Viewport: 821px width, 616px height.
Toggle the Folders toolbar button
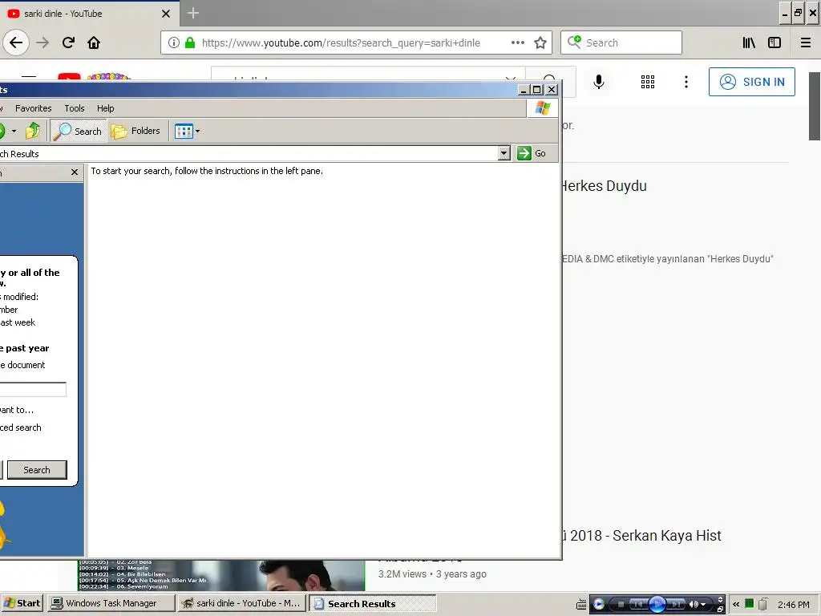pyautogui.click(x=136, y=131)
